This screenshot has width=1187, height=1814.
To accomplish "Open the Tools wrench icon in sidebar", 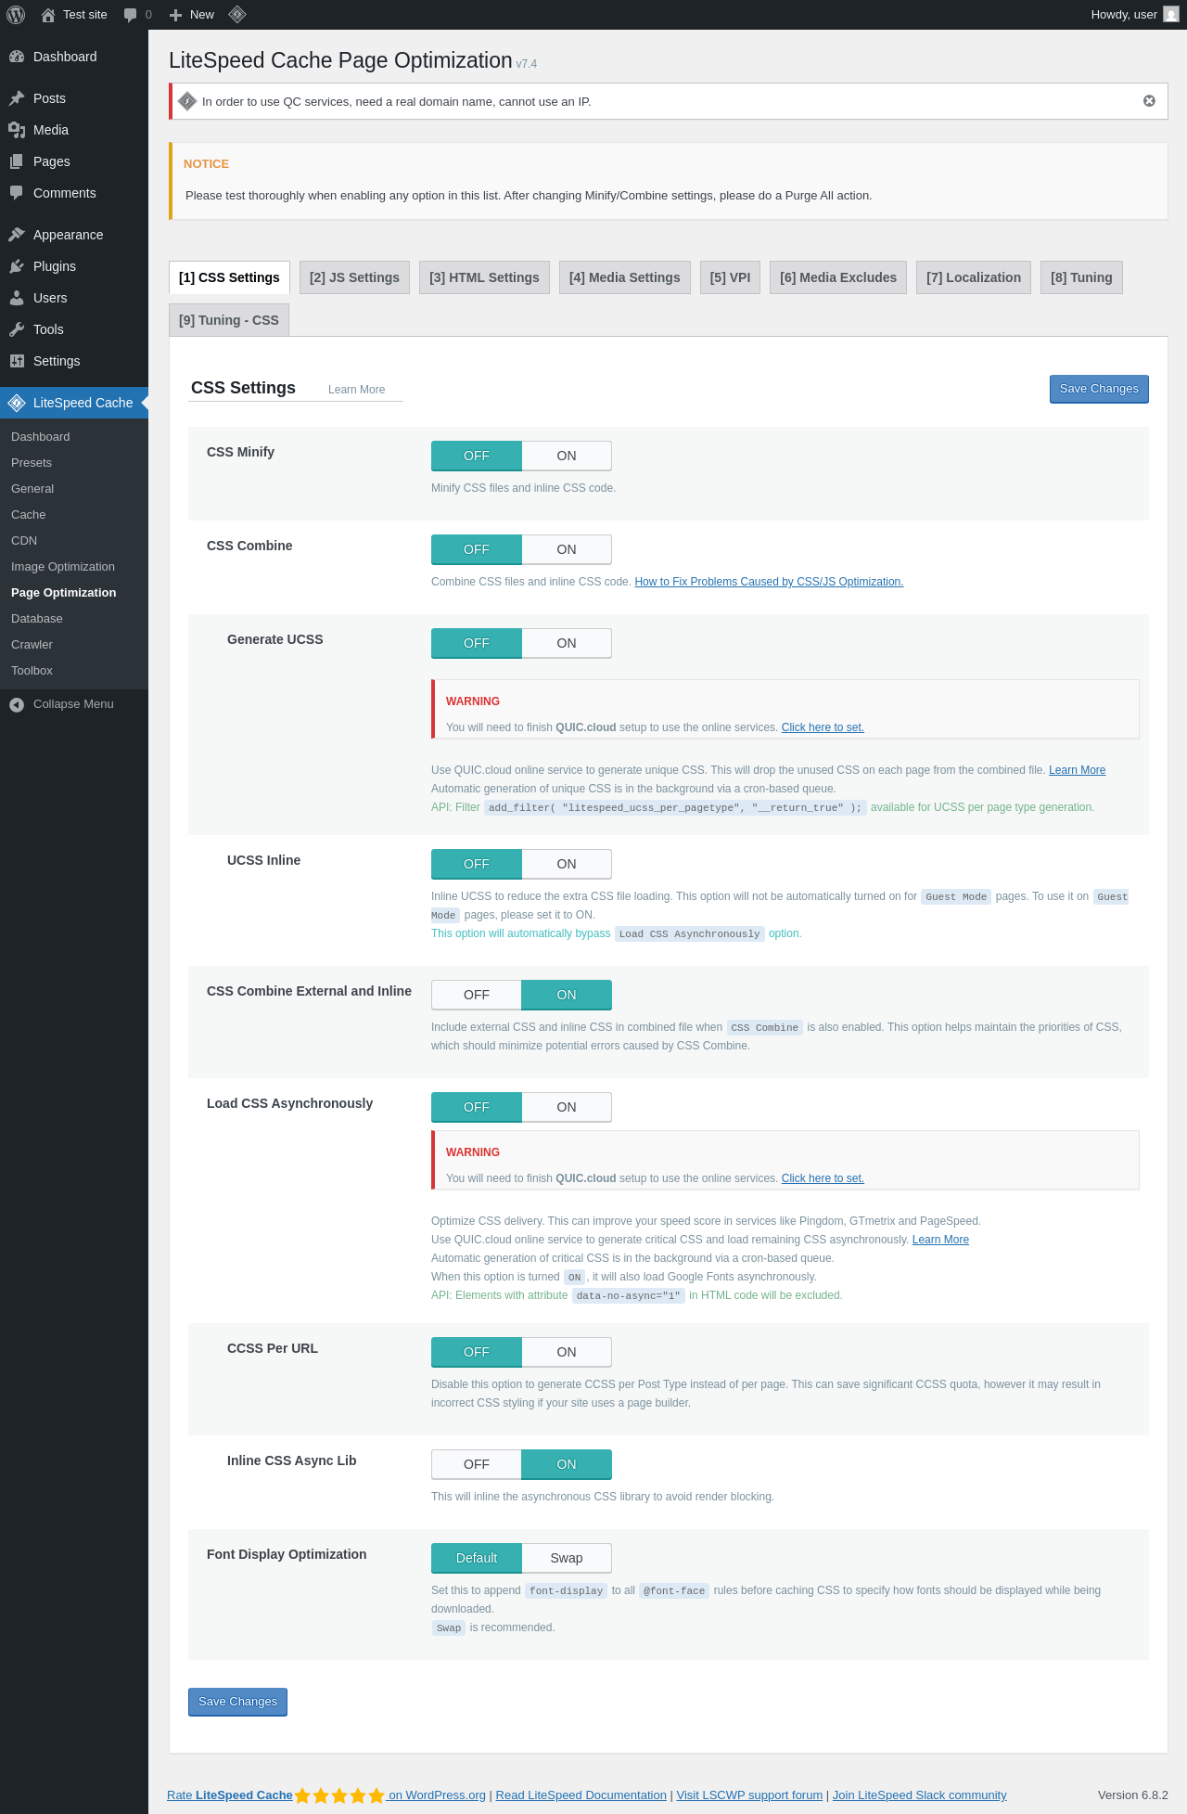I will [x=17, y=329].
